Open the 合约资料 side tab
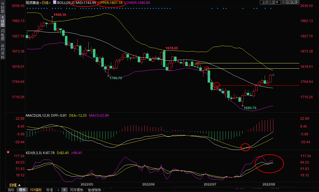Screen dimensions: 319x192 [3, 51]
